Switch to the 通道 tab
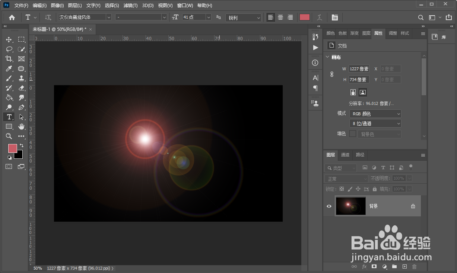Screen dimensions: 457x273 [x=345, y=155]
